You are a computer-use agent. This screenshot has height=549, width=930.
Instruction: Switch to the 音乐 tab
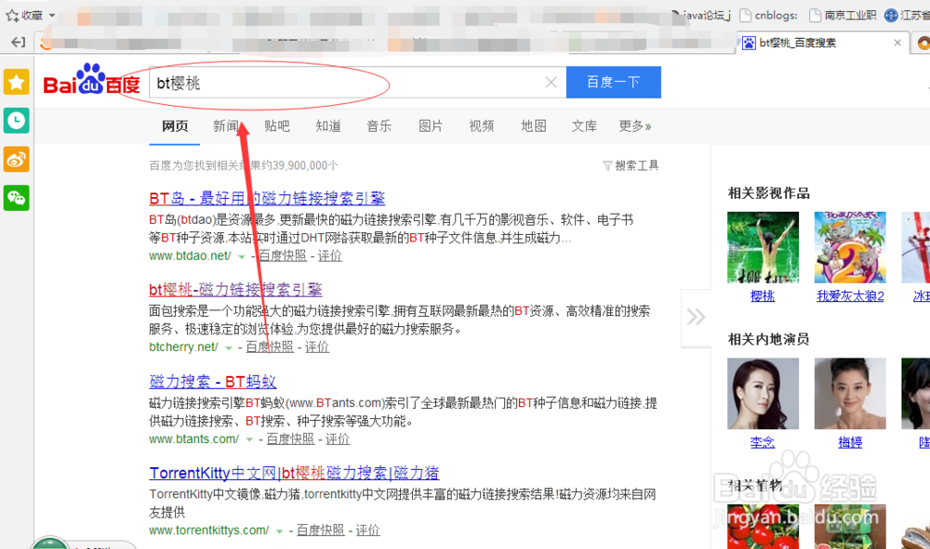(379, 125)
